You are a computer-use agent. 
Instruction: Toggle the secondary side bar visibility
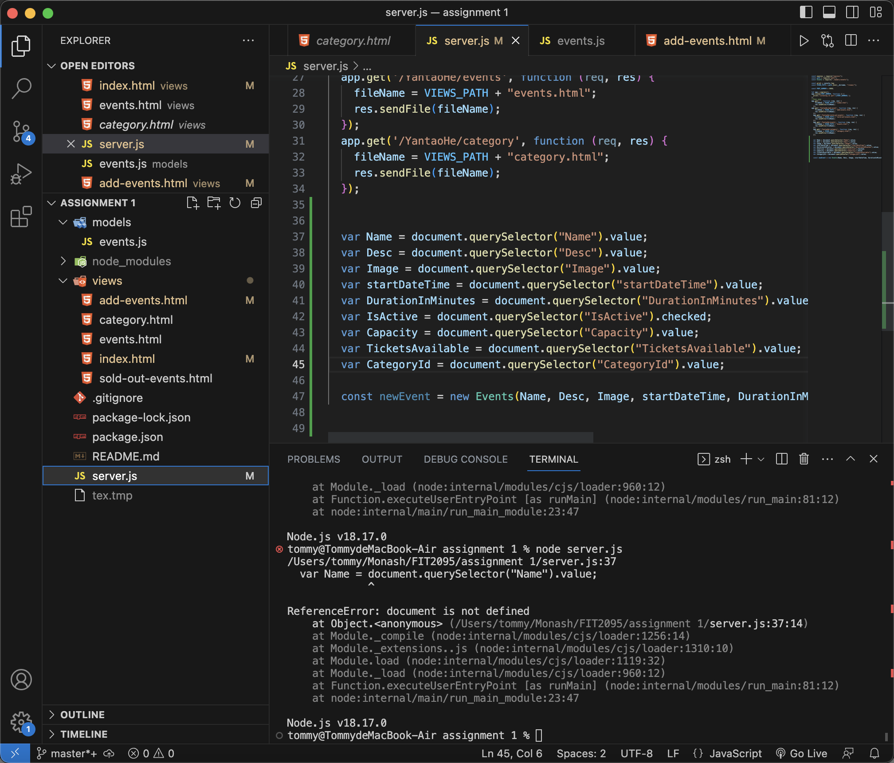click(x=852, y=12)
